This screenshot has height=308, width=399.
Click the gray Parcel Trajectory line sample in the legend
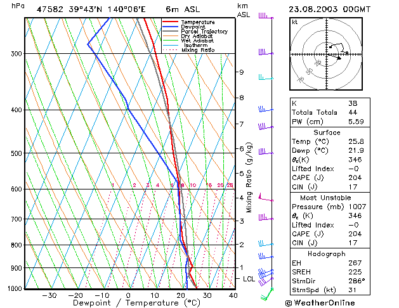170,31
